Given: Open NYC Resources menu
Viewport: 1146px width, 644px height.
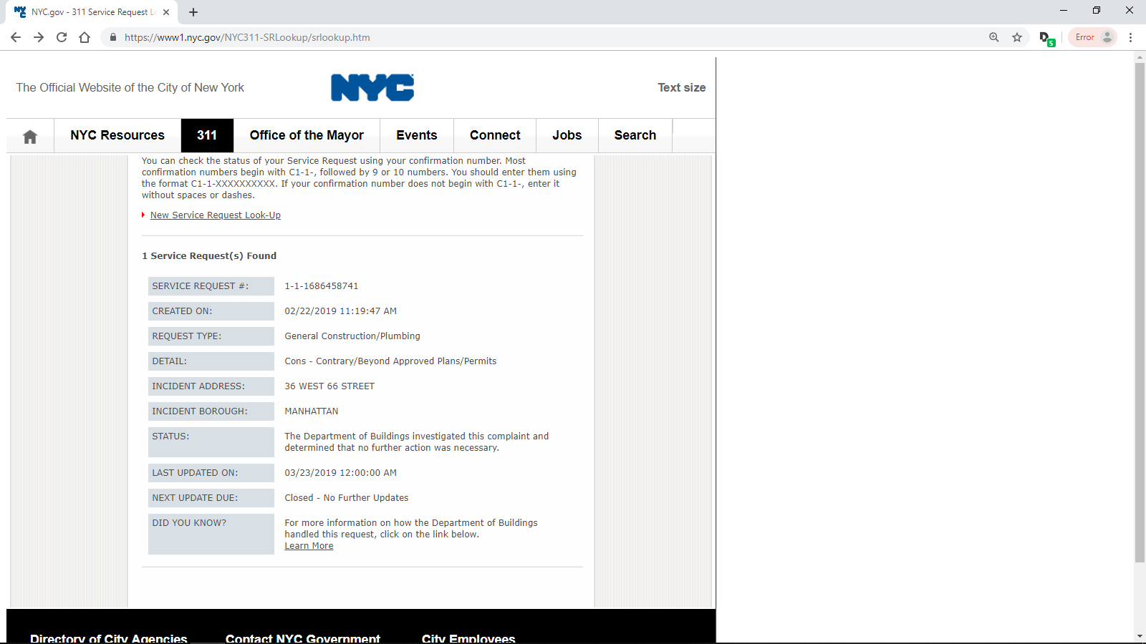Looking at the screenshot, I should (117, 135).
